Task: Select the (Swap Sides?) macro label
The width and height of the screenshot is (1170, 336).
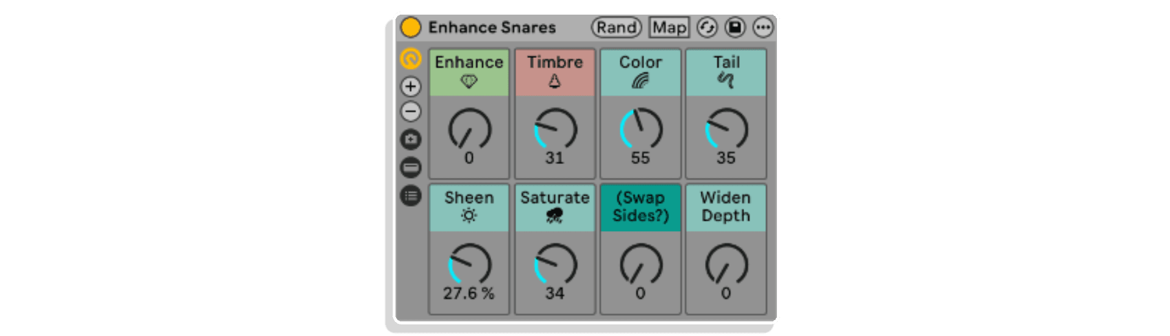Action: [x=640, y=207]
